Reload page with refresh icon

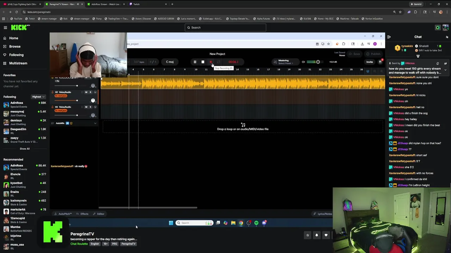click(16, 12)
